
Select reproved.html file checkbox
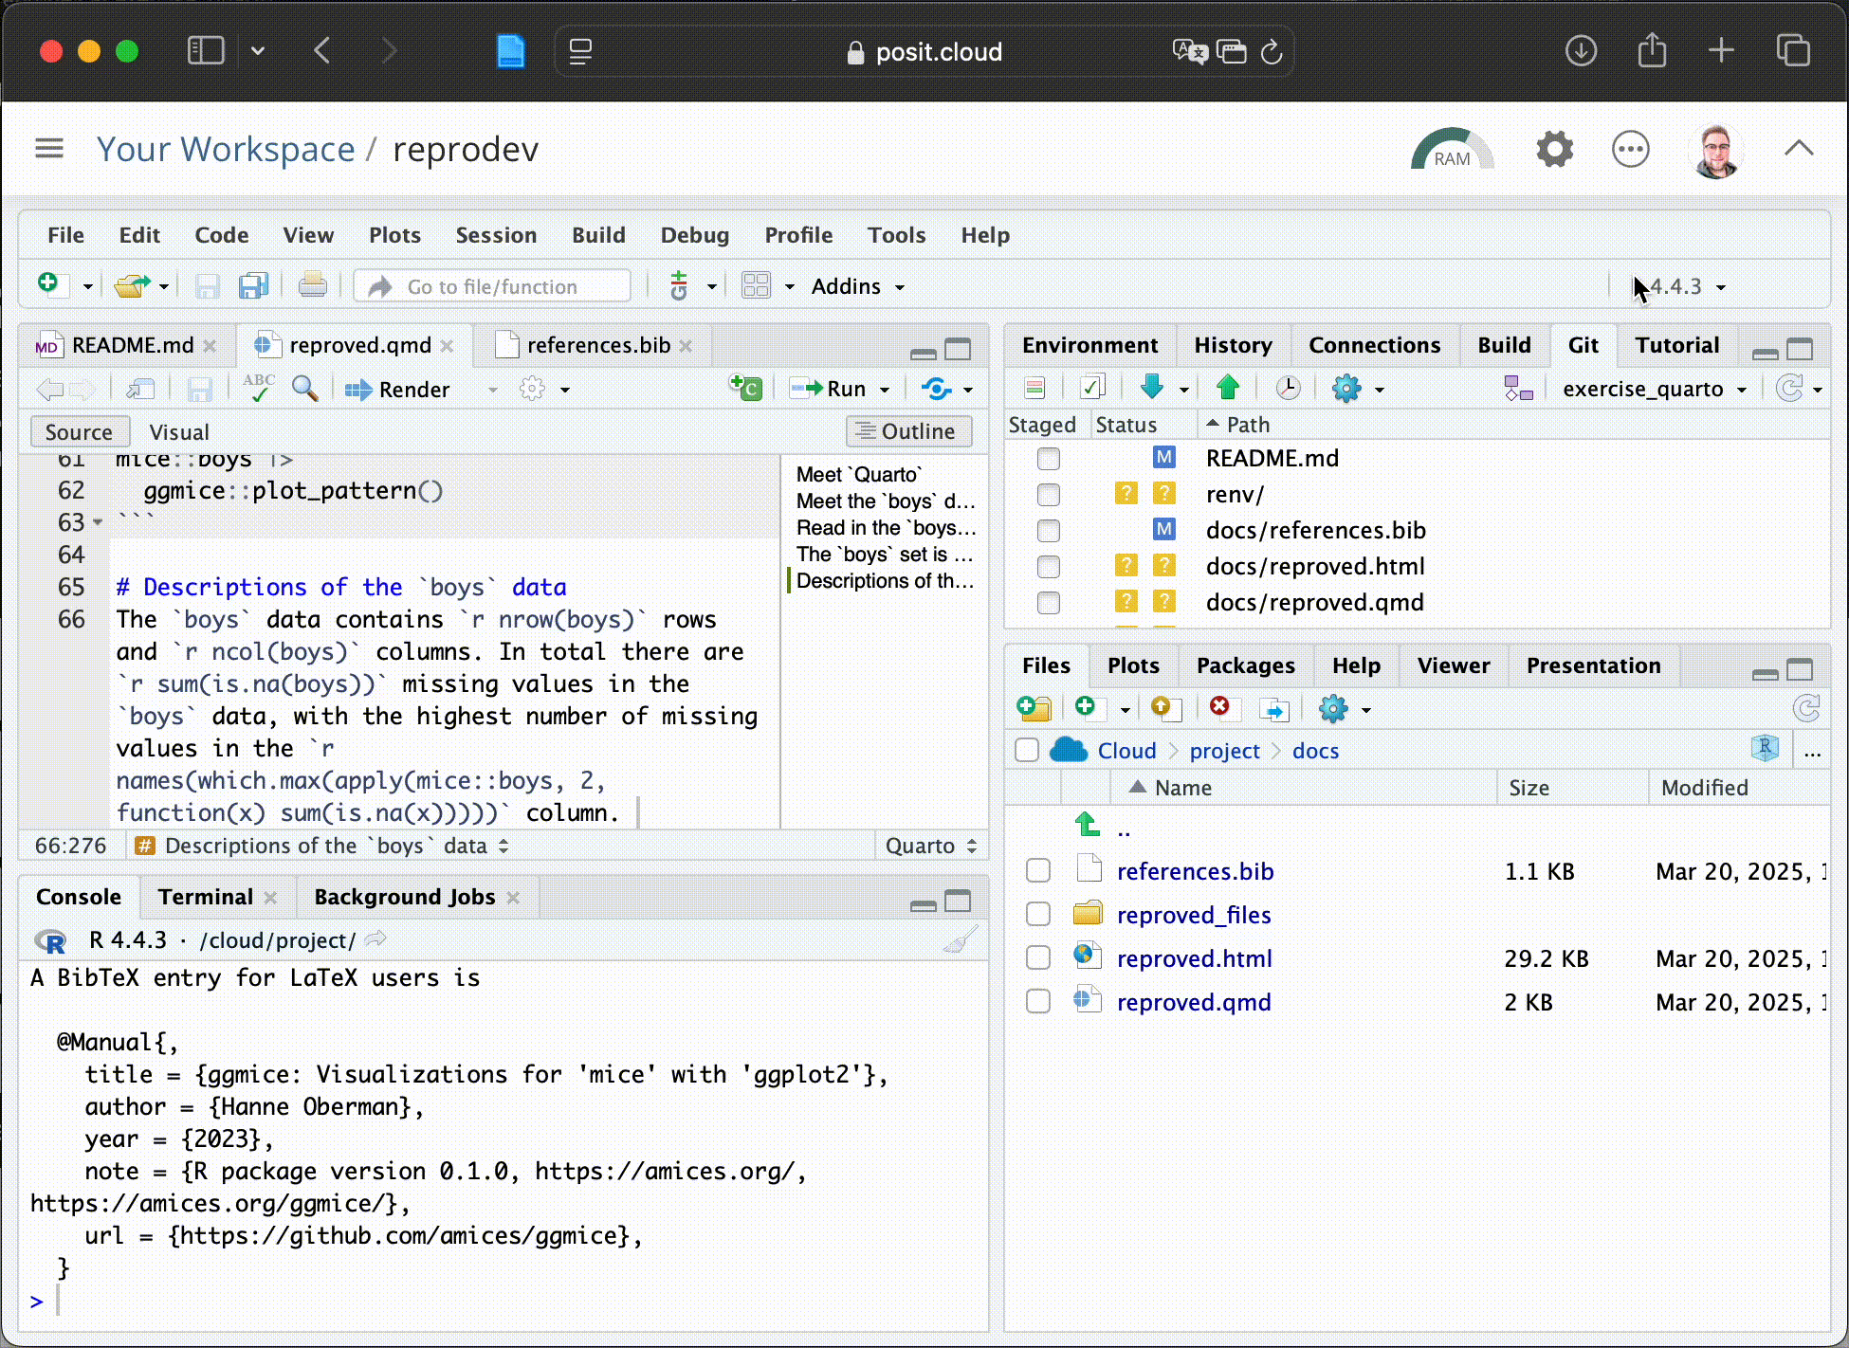click(1038, 957)
